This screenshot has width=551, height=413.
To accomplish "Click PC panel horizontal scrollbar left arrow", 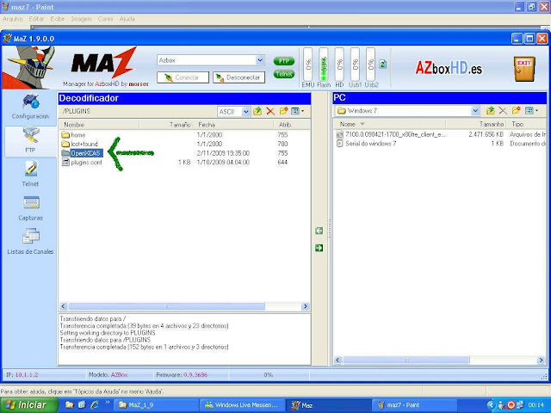I will click(x=338, y=360).
